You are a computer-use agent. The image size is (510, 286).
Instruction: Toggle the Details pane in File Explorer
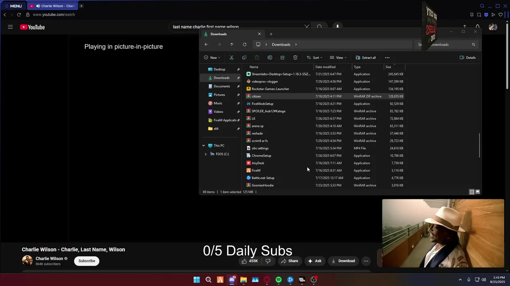point(468,58)
